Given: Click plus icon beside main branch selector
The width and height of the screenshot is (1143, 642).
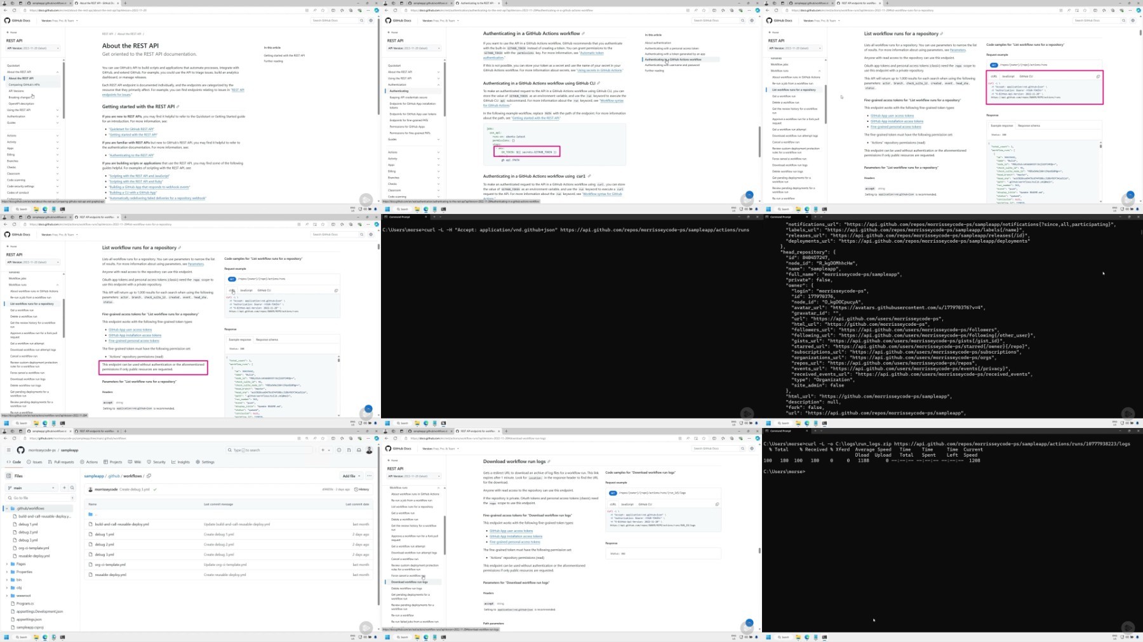Looking at the screenshot, I should pos(64,488).
